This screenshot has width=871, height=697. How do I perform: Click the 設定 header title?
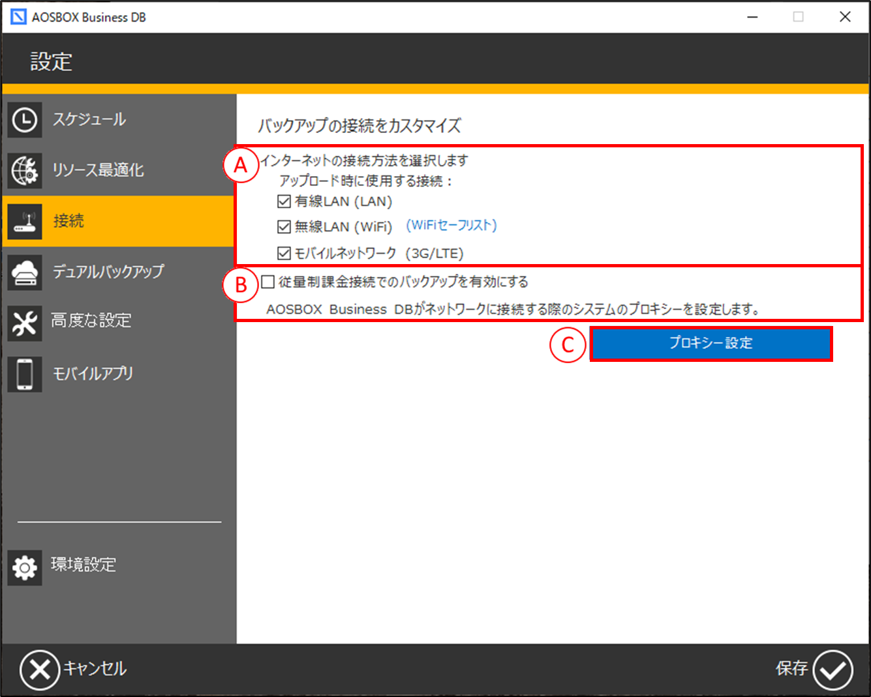(x=51, y=62)
